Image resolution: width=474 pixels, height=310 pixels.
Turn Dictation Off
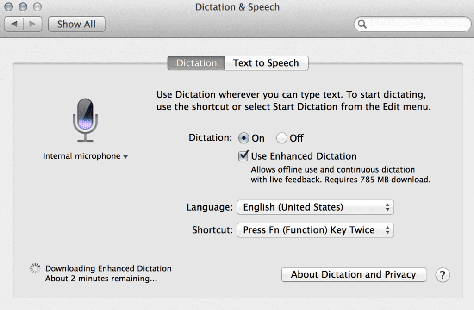coord(281,138)
